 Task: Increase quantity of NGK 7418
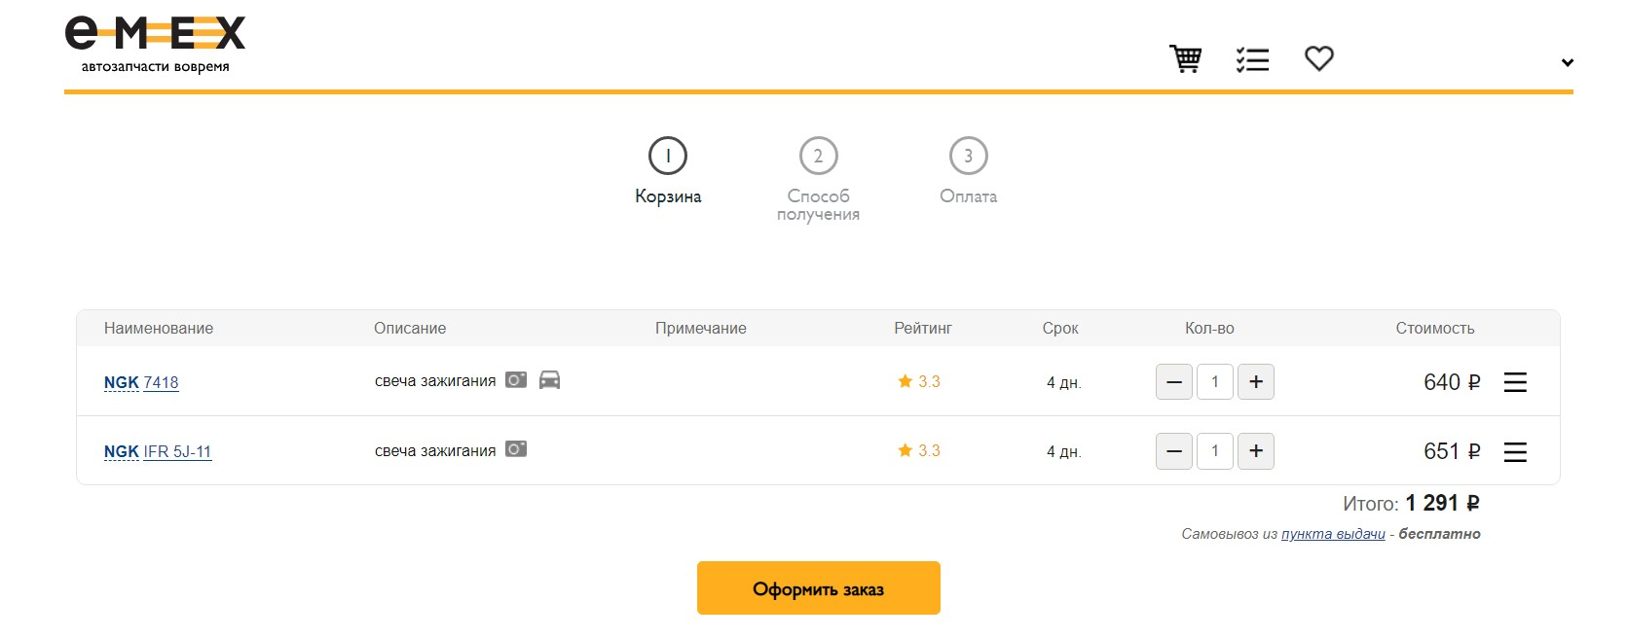(x=1256, y=382)
